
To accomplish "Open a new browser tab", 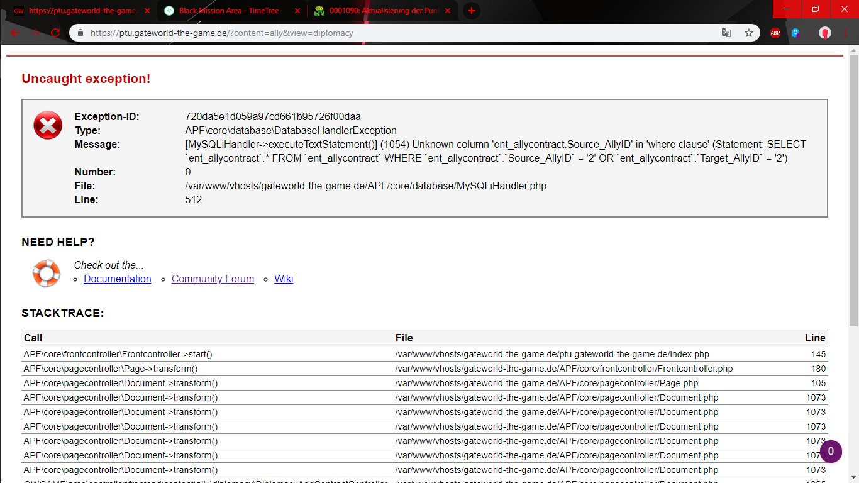I will point(472,11).
